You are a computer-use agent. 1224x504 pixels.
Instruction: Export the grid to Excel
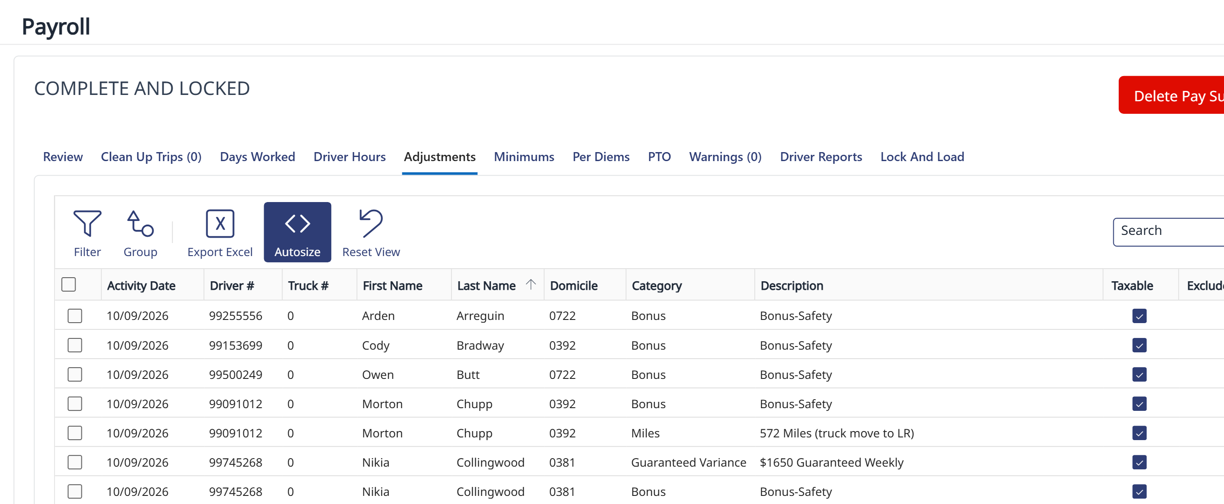click(220, 233)
